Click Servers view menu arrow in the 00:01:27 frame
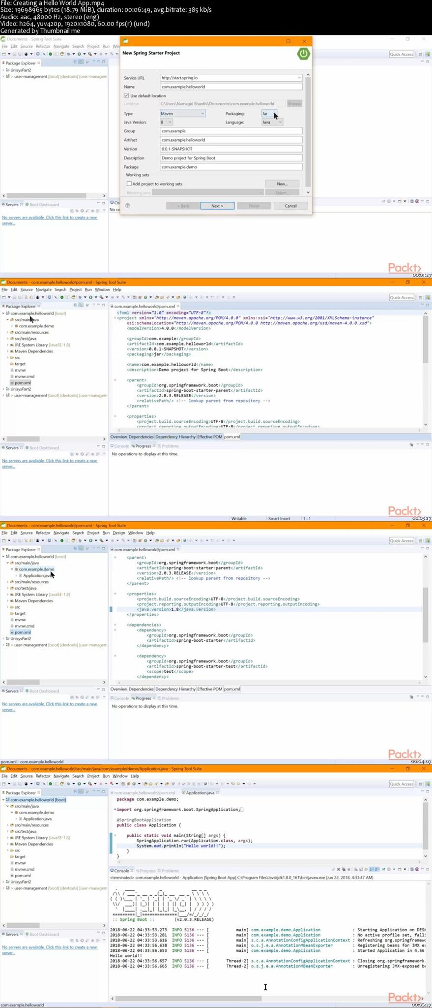Screen dimensions: 432x1008 click(x=104, y=211)
